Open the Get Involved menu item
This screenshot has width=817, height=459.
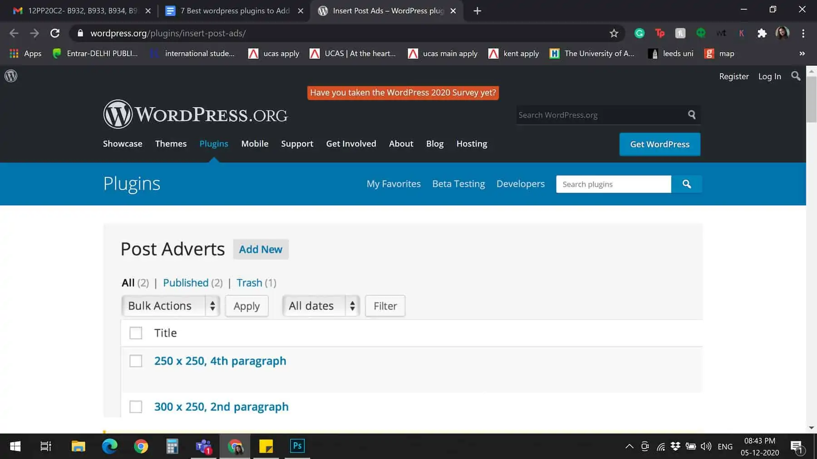tap(351, 144)
